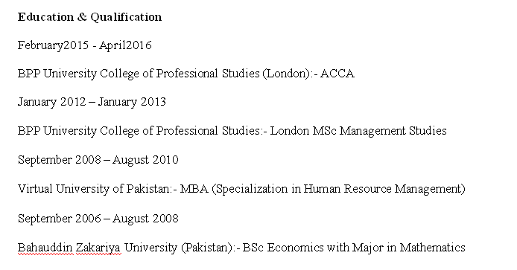This screenshot has width=517, height=270.
Task: Click the January 2012 – January 2013 date line
Action: coord(92,102)
